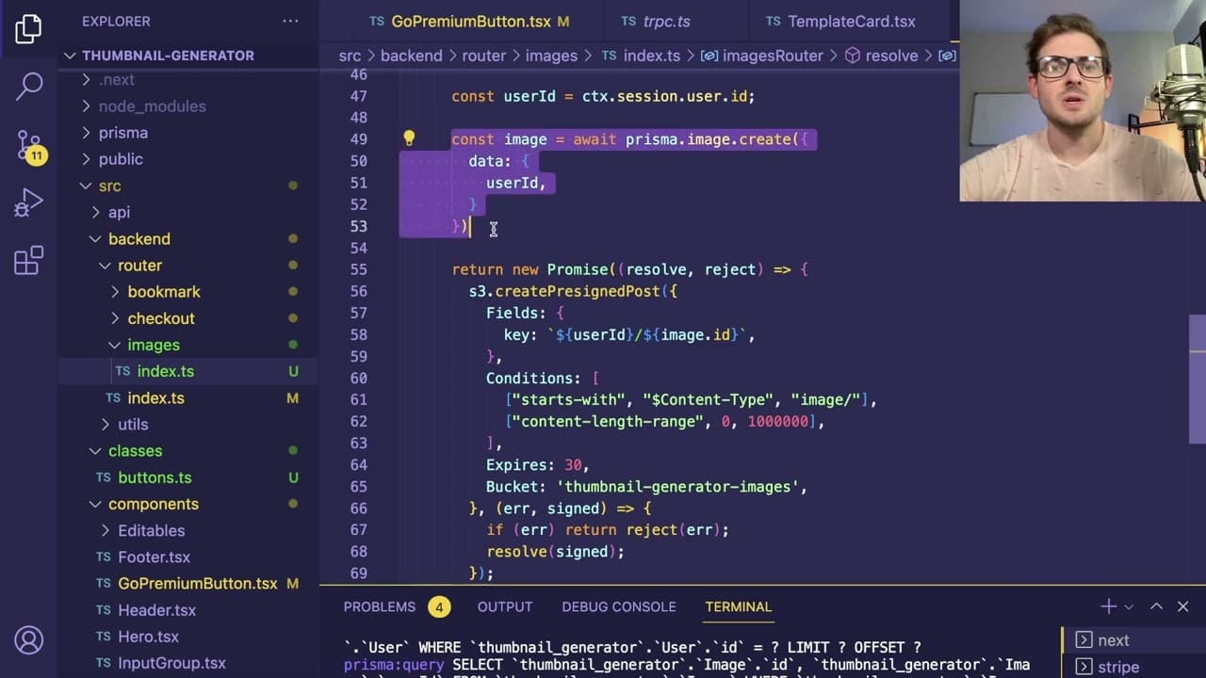
Task: Click the src breadcrumb segment
Action: tap(350, 56)
